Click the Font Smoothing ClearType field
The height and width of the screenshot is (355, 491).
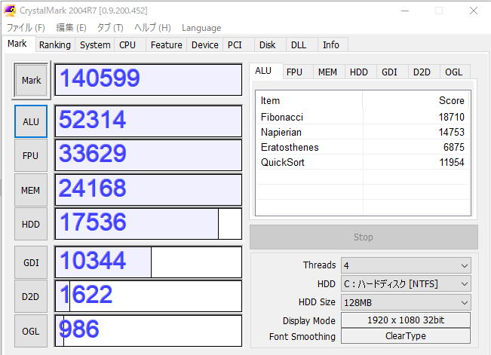point(406,336)
